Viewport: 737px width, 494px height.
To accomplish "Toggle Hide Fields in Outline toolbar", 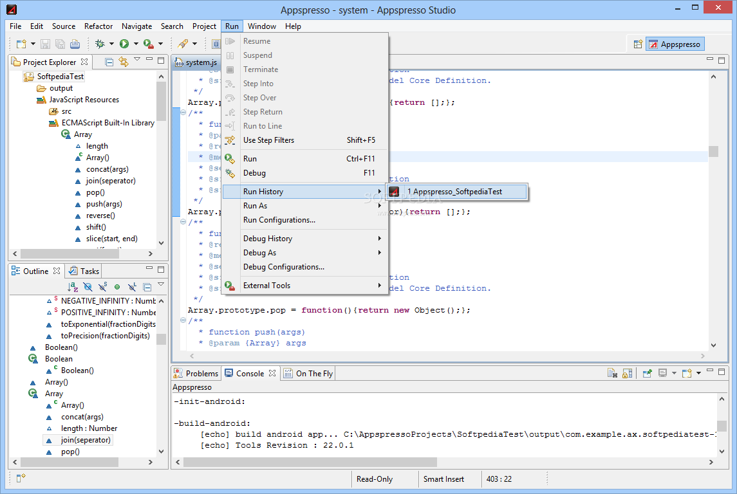I will point(88,286).
